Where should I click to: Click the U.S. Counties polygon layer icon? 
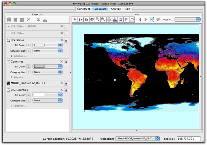point(8,90)
